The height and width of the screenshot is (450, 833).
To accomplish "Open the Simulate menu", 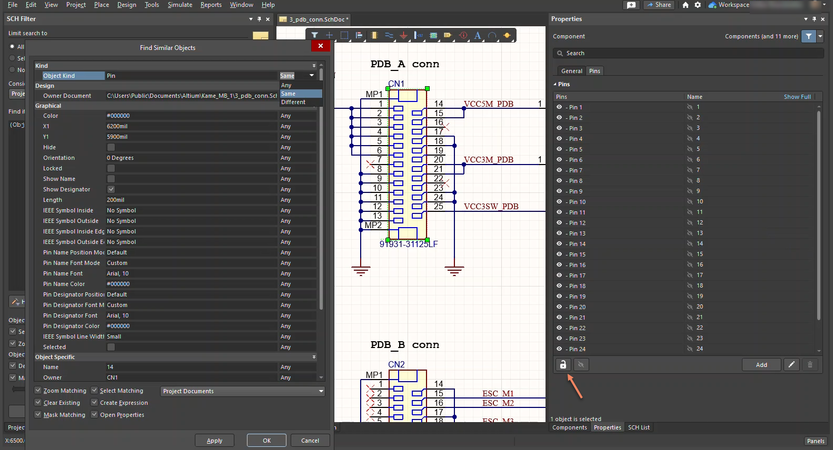I will click(180, 5).
